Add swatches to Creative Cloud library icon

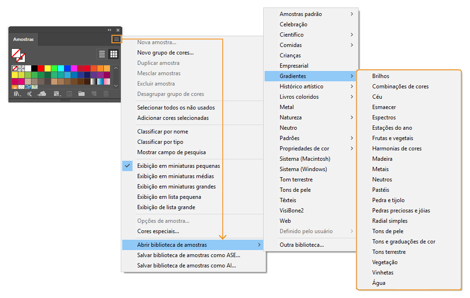tap(42, 94)
